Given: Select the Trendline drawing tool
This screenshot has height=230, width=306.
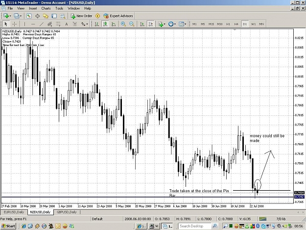Looking at the screenshot, I should click(x=42, y=24).
